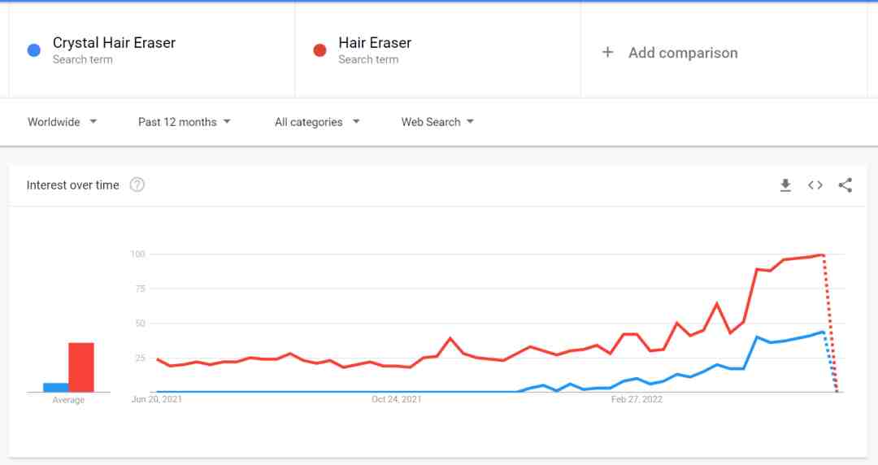
Task: Click the blue average bar
Action: pyautogui.click(x=55, y=388)
